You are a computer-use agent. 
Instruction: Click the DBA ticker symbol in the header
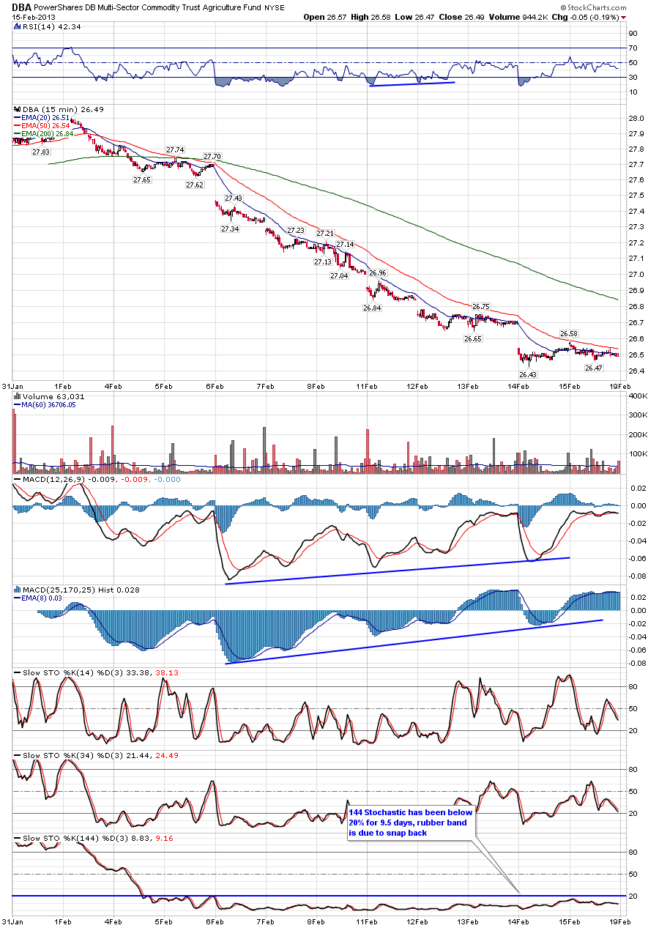(21, 9)
